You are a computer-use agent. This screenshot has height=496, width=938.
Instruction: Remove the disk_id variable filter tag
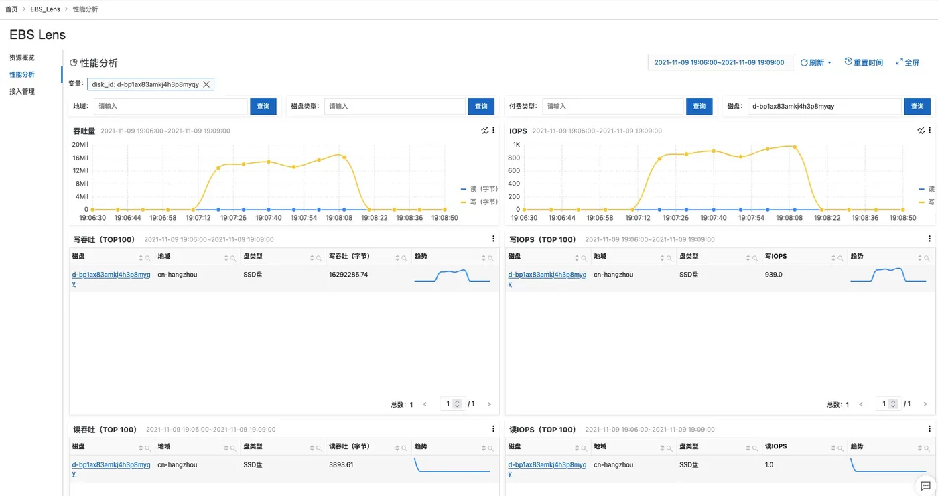[x=206, y=84]
